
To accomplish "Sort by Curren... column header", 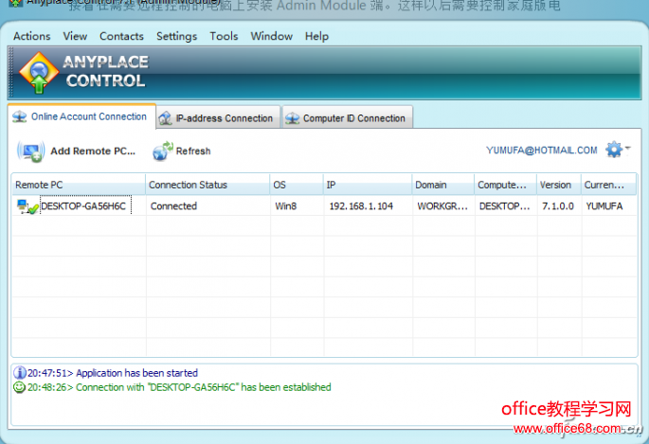I will (608, 185).
